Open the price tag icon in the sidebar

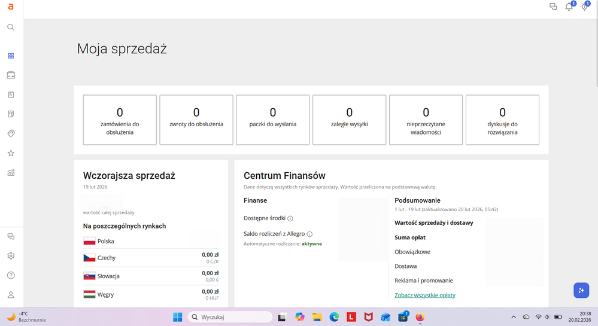pos(11,133)
